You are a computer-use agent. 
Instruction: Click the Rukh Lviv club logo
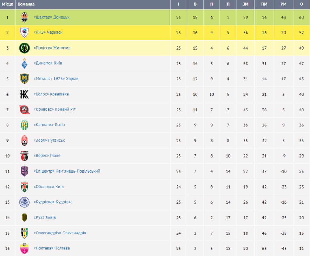click(x=25, y=217)
